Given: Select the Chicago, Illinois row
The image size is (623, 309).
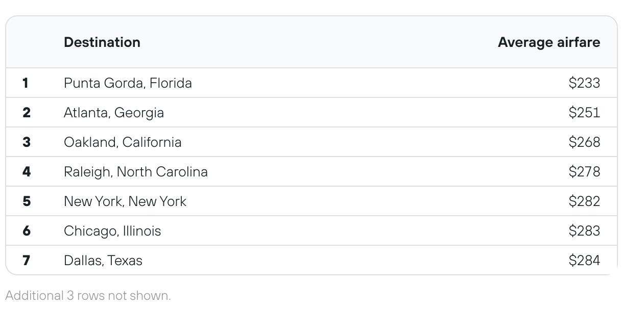Looking at the screenshot, I should click(311, 230).
